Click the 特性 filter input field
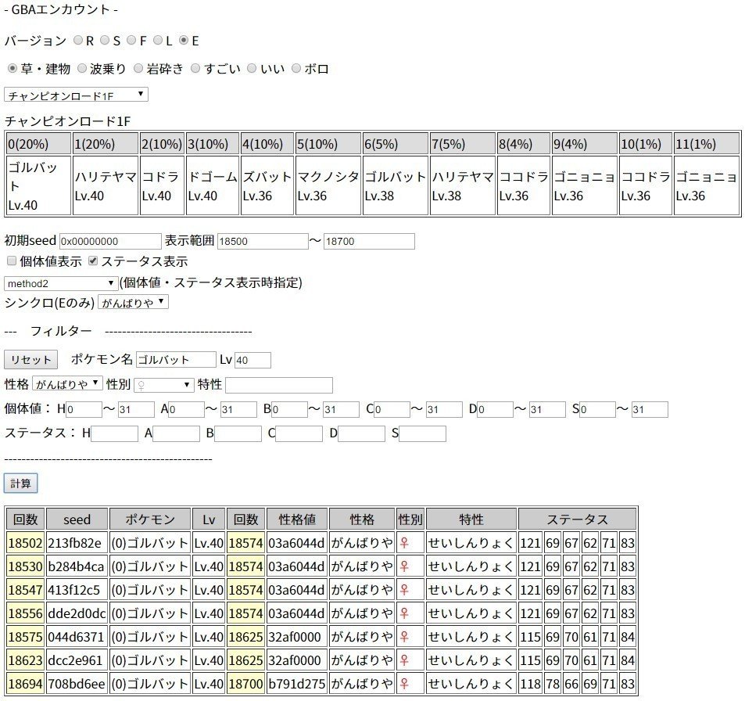 tap(279, 385)
